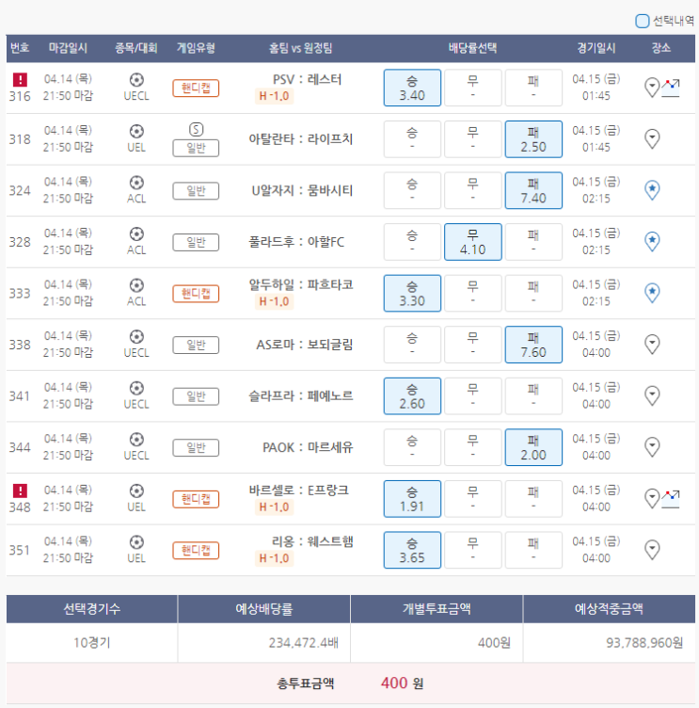This screenshot has width=699, height=708.
Task: Click the 번호 column header
Action: [20, 48]
